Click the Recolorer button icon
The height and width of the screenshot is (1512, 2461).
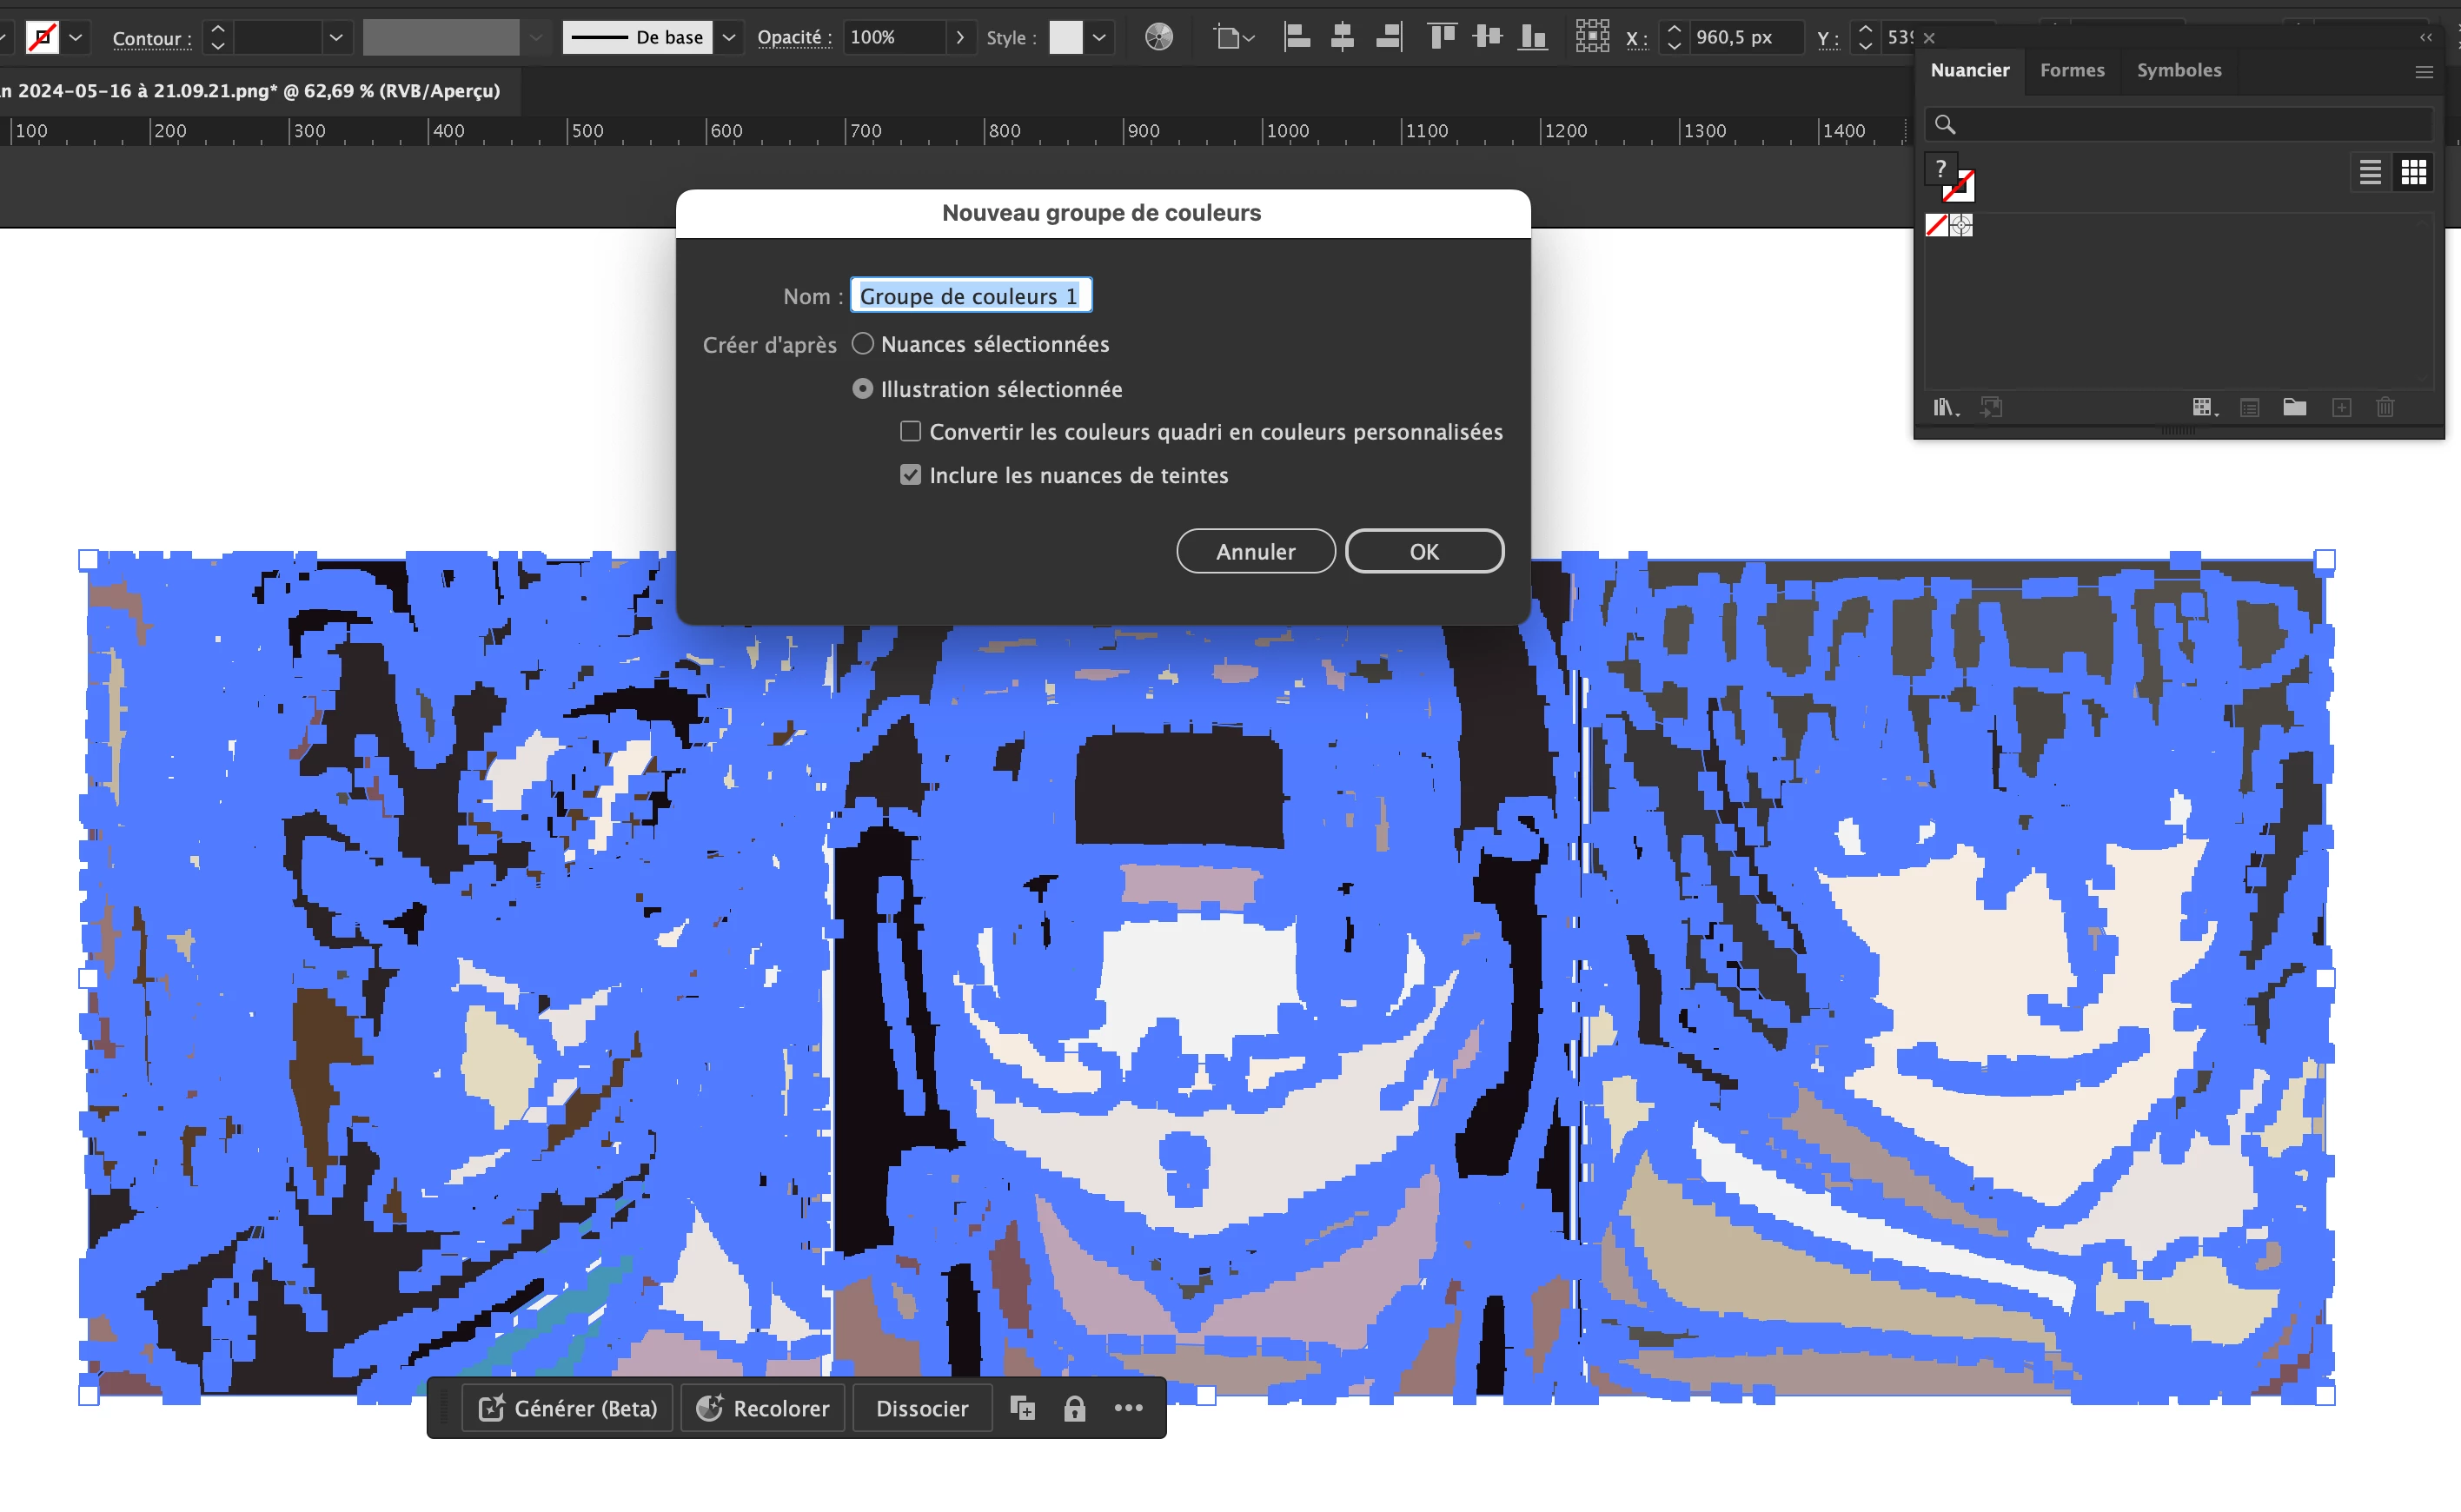(710, 1408)
